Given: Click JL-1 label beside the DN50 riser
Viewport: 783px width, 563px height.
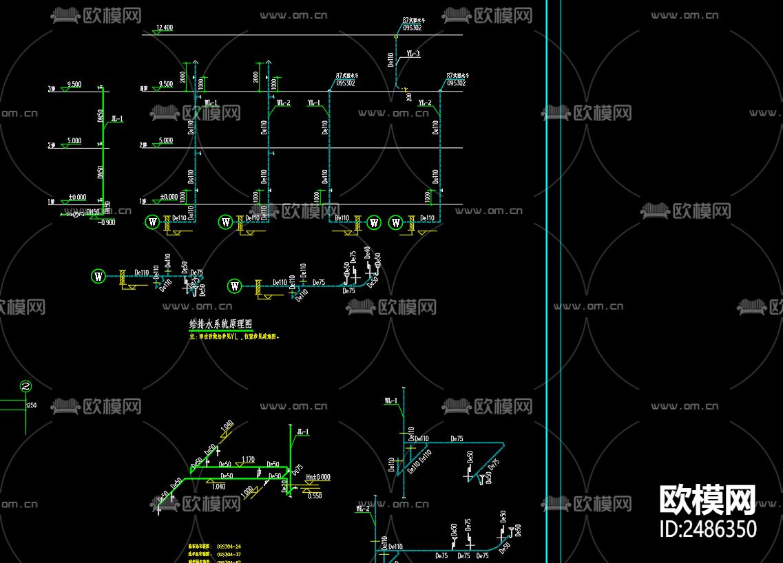Looking at the screenshot, I should (117, 119).
